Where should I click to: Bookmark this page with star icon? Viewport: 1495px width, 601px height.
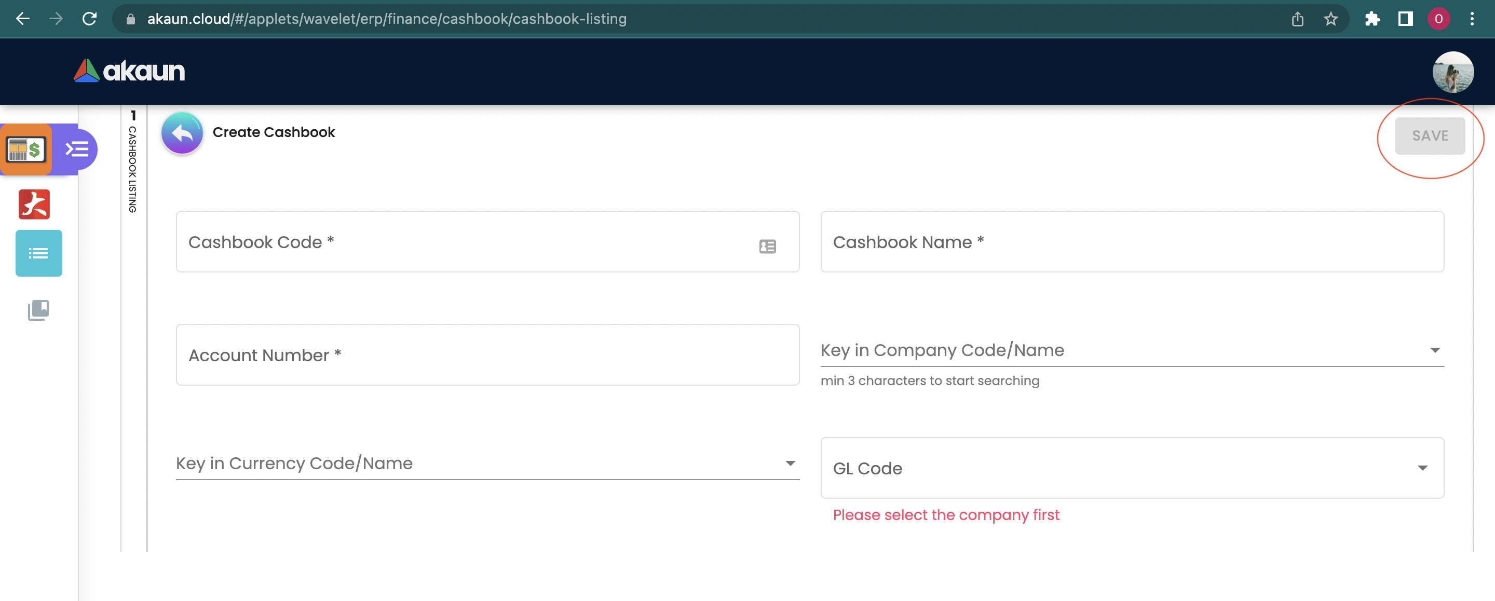click(1330, 19)
